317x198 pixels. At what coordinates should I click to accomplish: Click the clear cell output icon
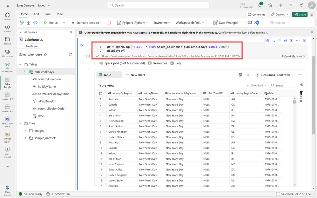coord(273,41)
